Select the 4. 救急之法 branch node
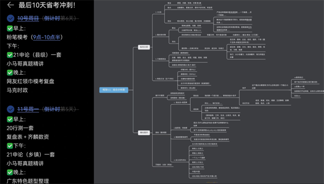This screenshot has width=324, height=184. pos(164,79)
